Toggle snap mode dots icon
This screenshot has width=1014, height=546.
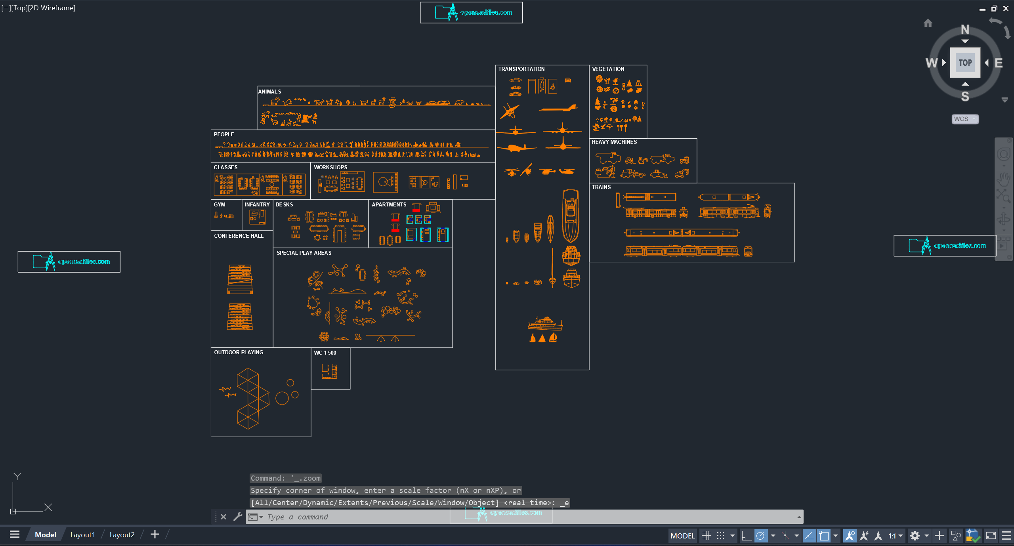tap(721, 536)
